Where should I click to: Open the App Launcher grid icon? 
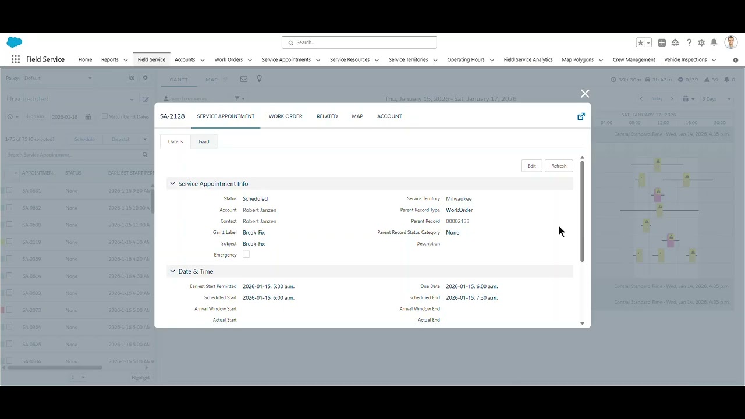(x=15, y=59)
